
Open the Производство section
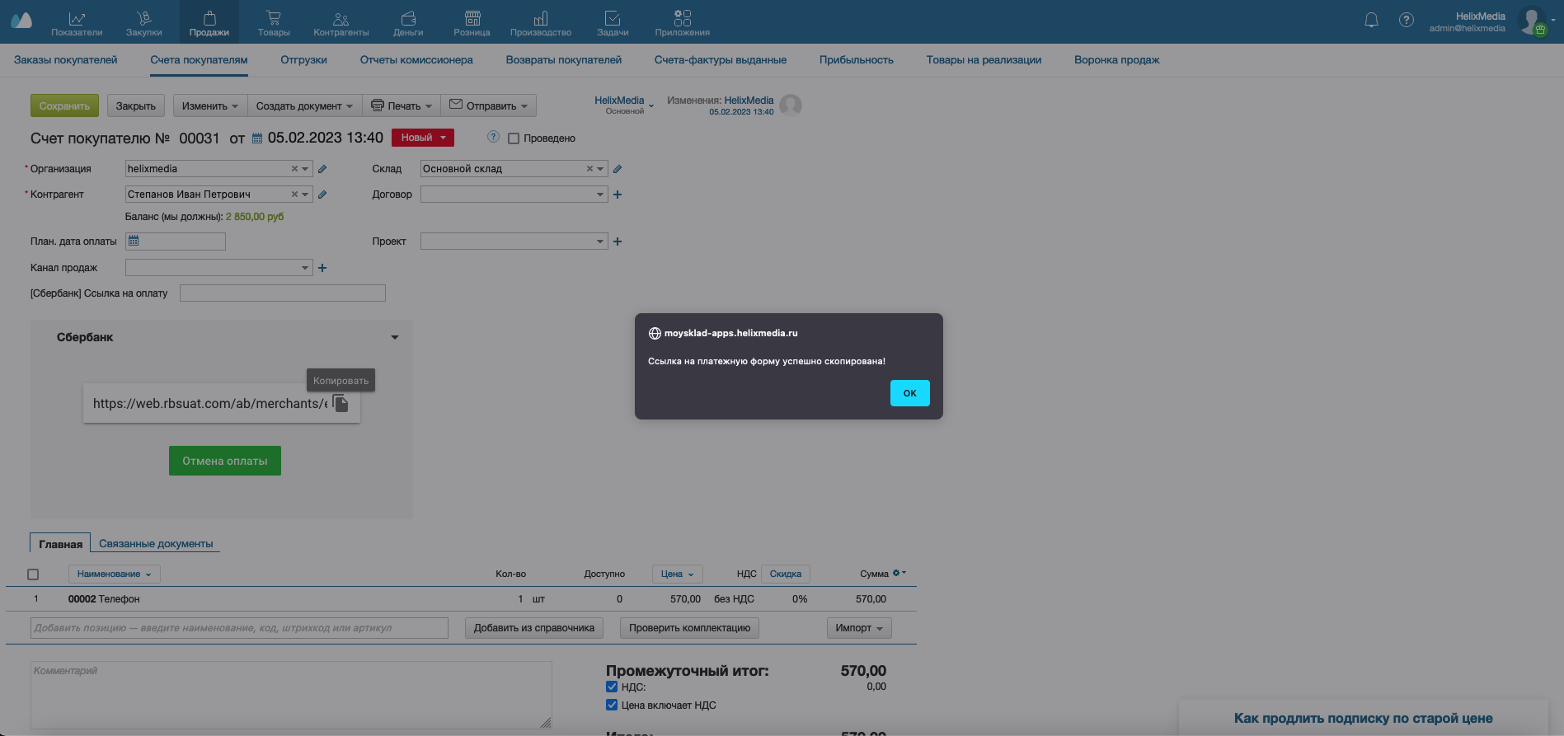(x=541, y=23)
